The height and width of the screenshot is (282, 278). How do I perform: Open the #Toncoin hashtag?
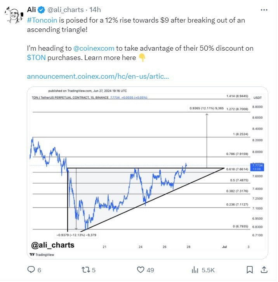[42, 20]
